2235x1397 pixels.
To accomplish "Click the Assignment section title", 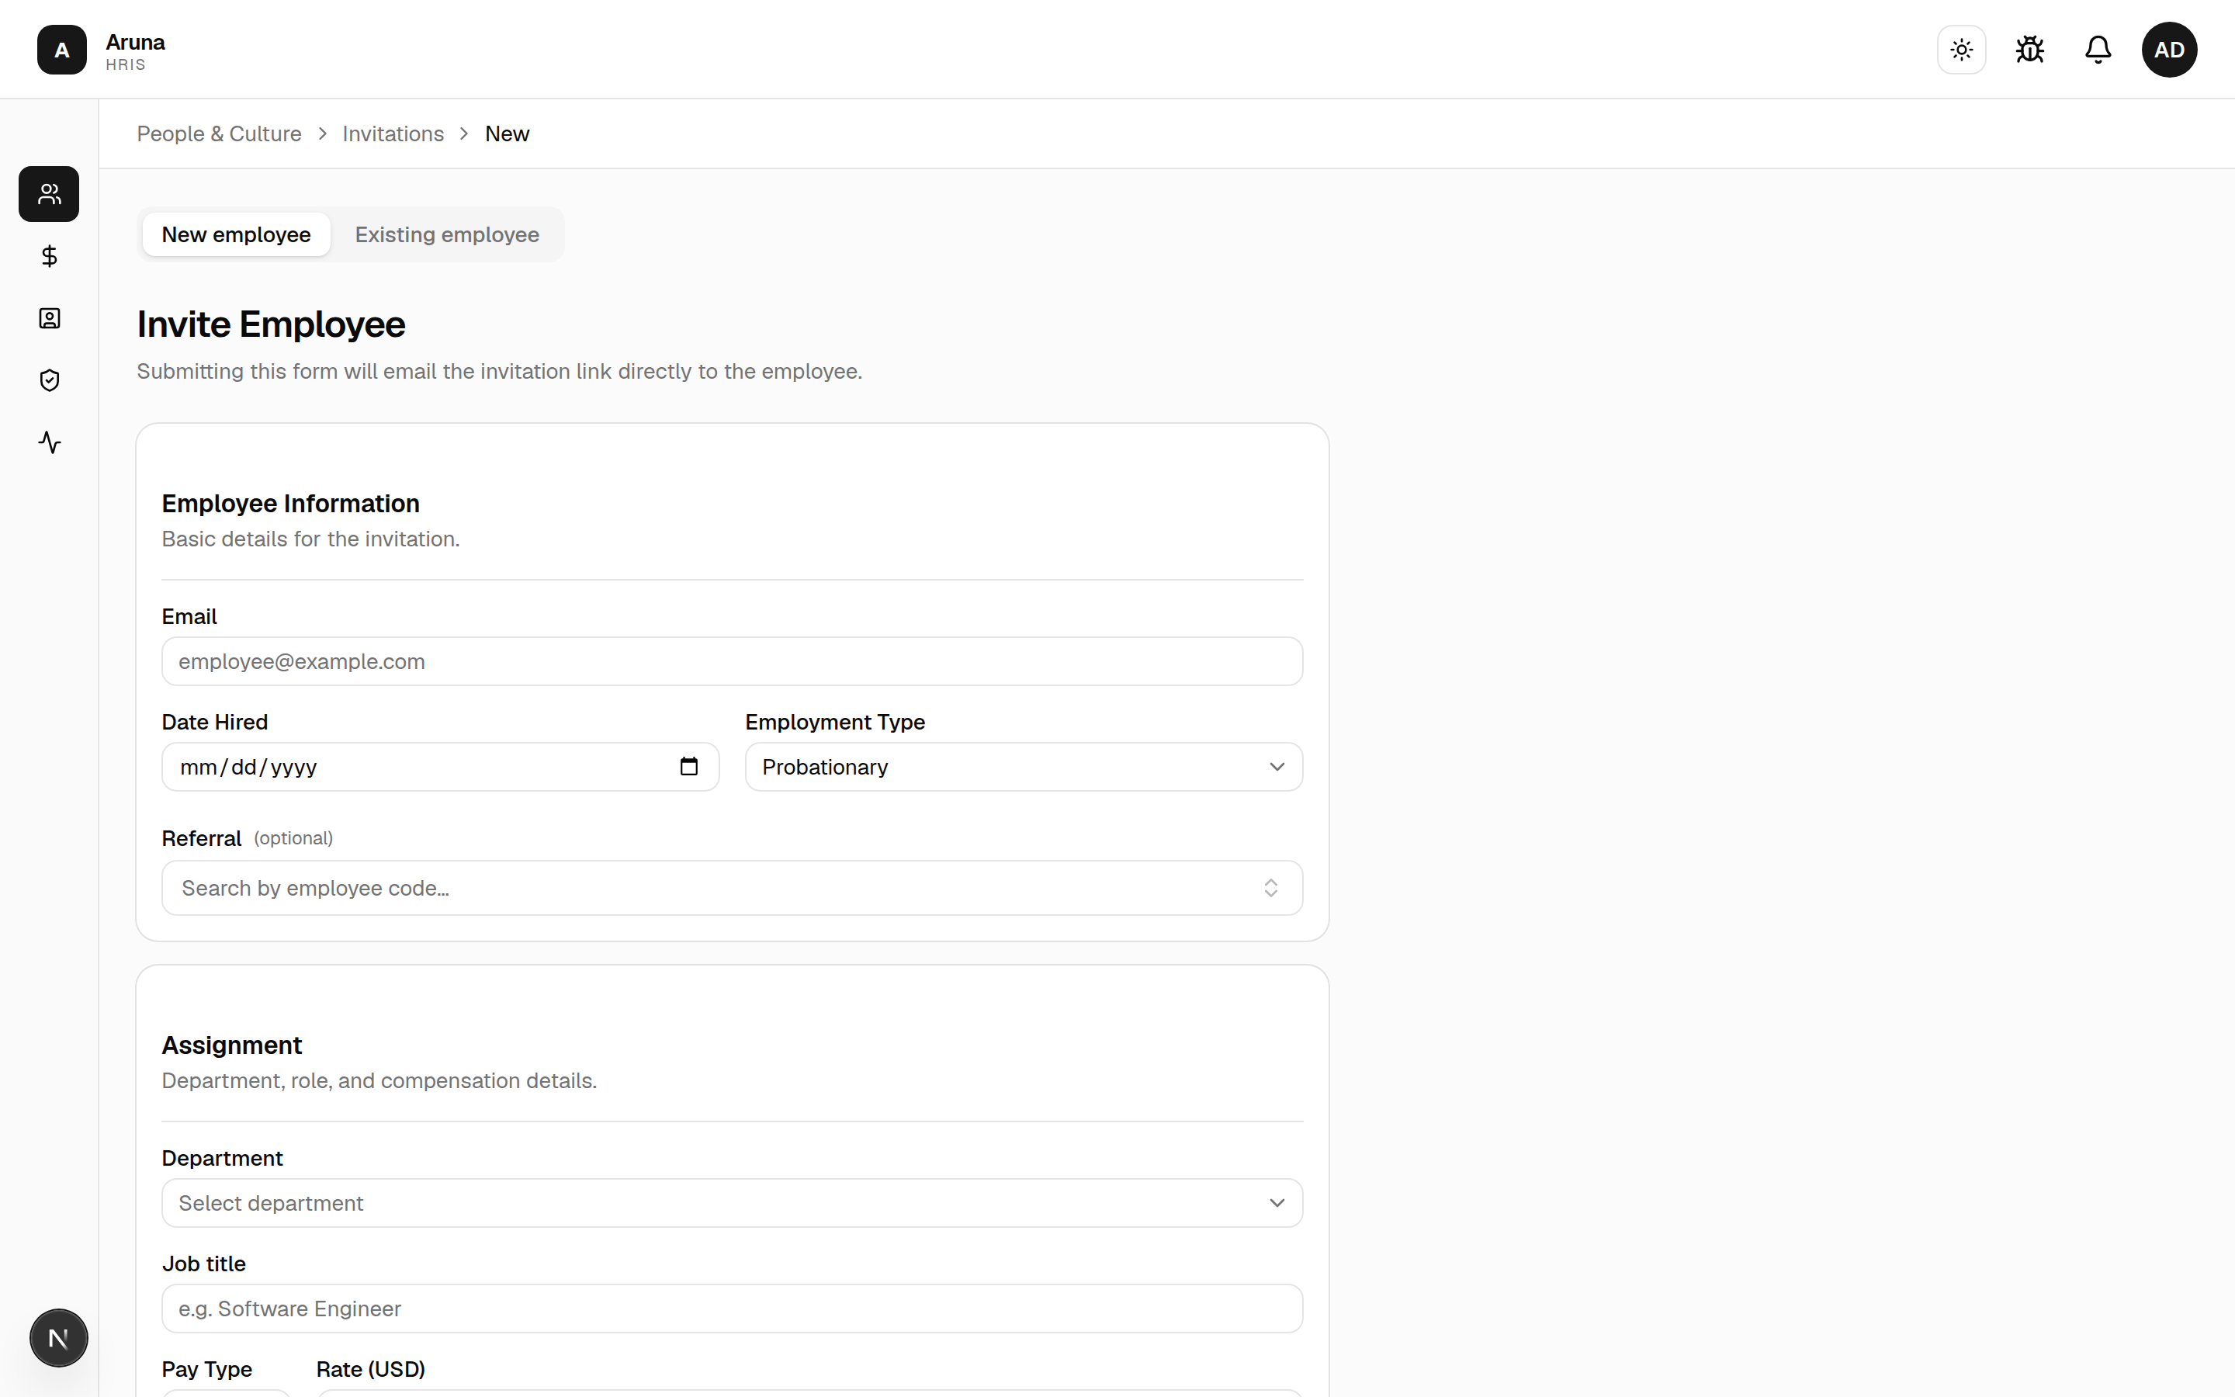I will click(232, 1045).
